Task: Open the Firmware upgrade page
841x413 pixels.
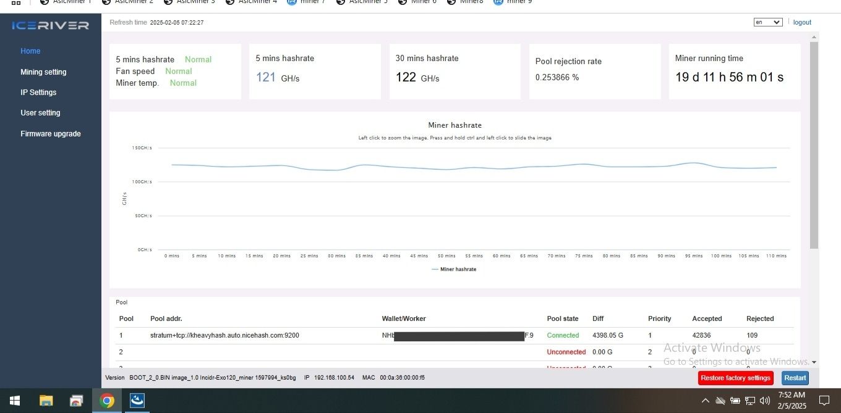Action: point(51,134)
